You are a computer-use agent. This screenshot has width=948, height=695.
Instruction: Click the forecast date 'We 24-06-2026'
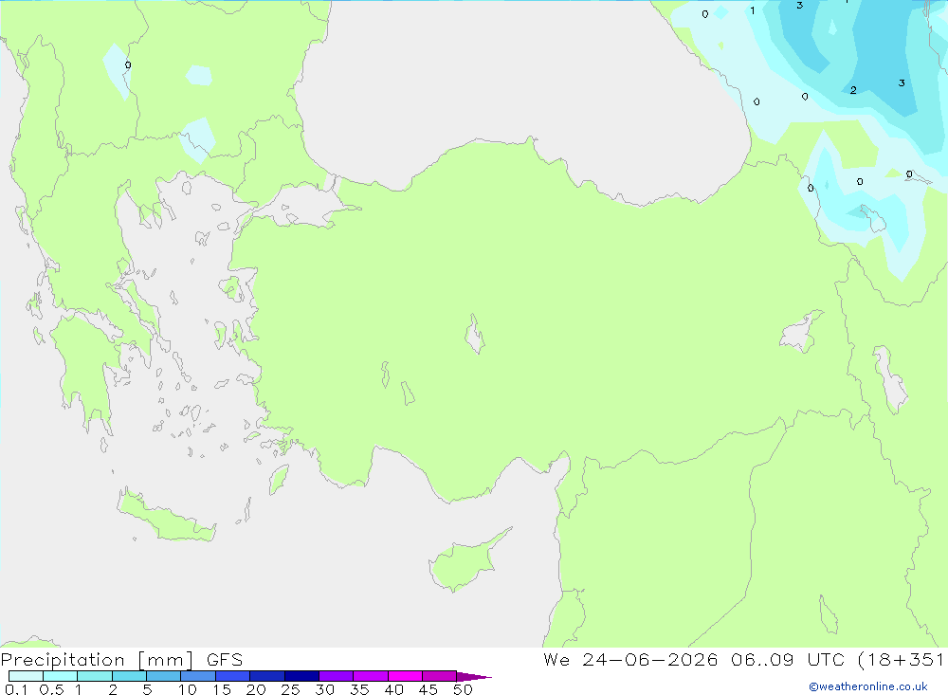click(x=630, y=659)
